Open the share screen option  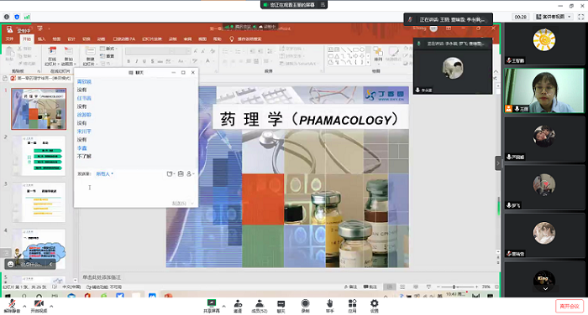point(211,306)
